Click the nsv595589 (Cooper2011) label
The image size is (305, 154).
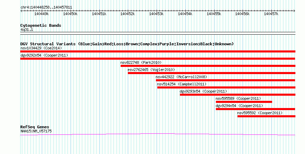pos(238,98)
